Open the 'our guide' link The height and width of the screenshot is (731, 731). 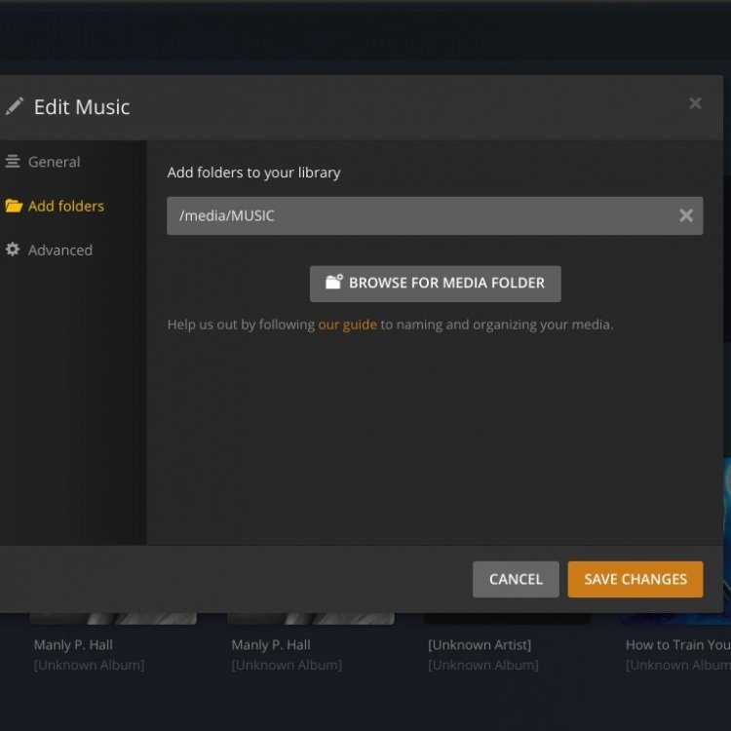347,325
